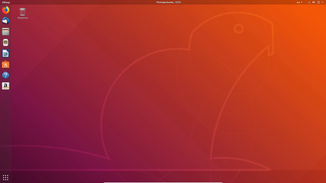Viewport: 326px width, 183px height.
Task: Open LibreOffice Writer from the dock
Action: click(x=5, y=53)
